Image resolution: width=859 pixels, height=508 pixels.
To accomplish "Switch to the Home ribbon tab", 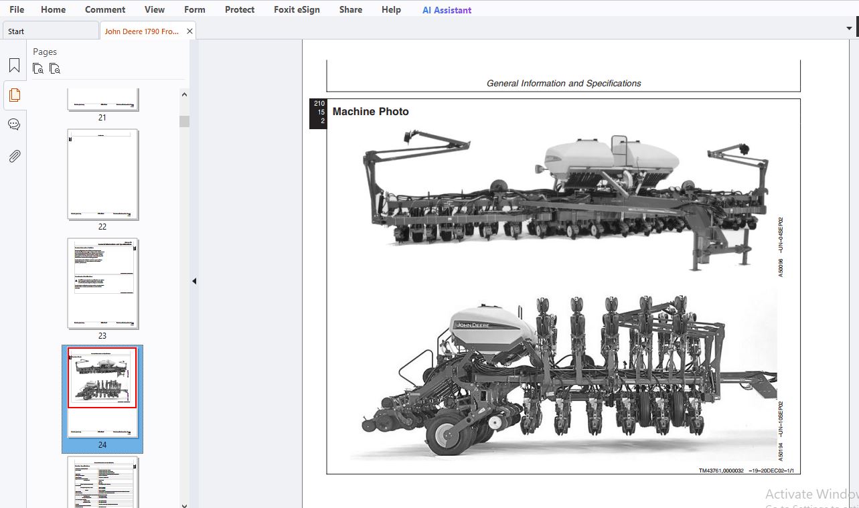I will (53, 9).
